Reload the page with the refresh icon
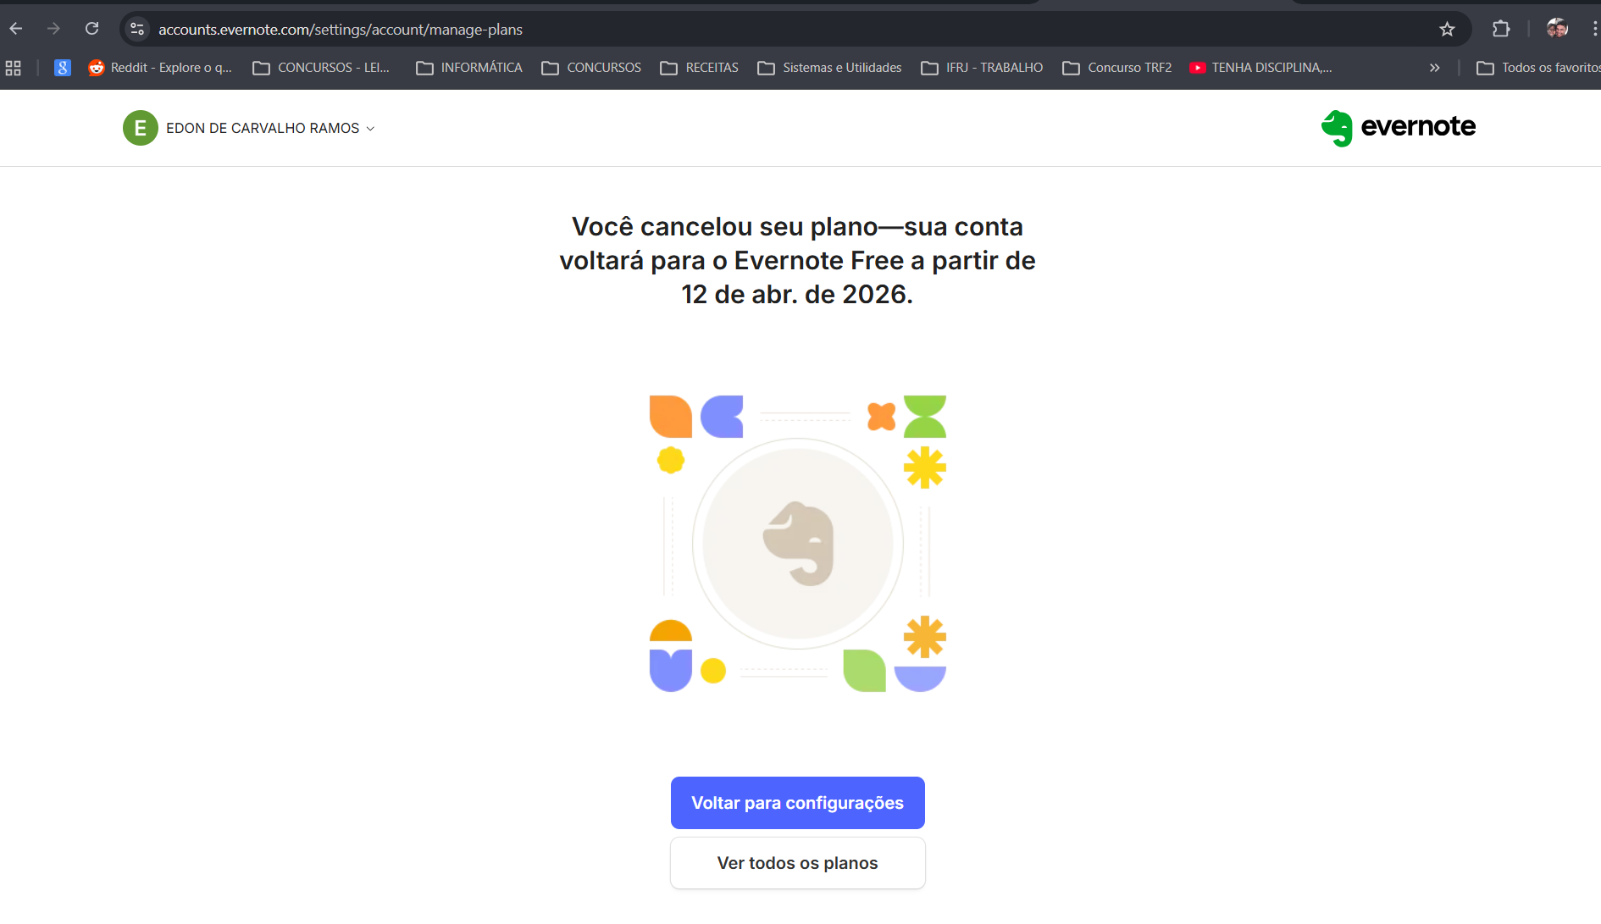This screenshot has height=924, width=1601. 92,30
